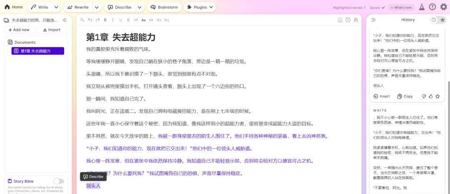Give thumbs up to first history card
Viewport: 450px width, 194px height.
430,96
